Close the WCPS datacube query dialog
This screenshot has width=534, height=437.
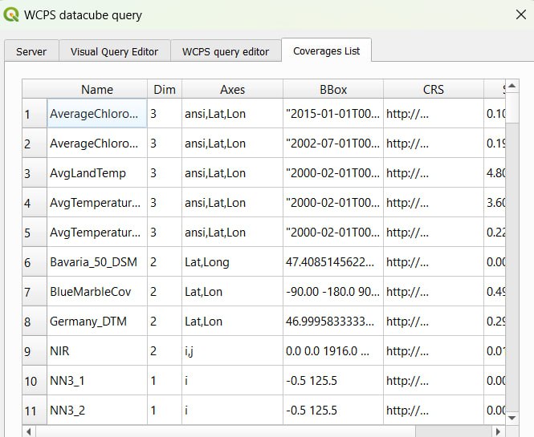click(520, 14)
